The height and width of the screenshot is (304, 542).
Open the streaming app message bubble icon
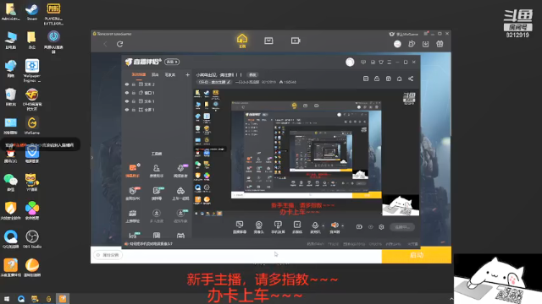click(x=363, y=62)
